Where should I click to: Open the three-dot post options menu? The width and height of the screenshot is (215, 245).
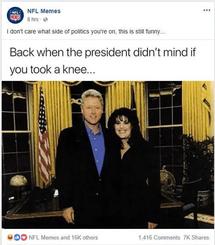(x=207, y=10)
